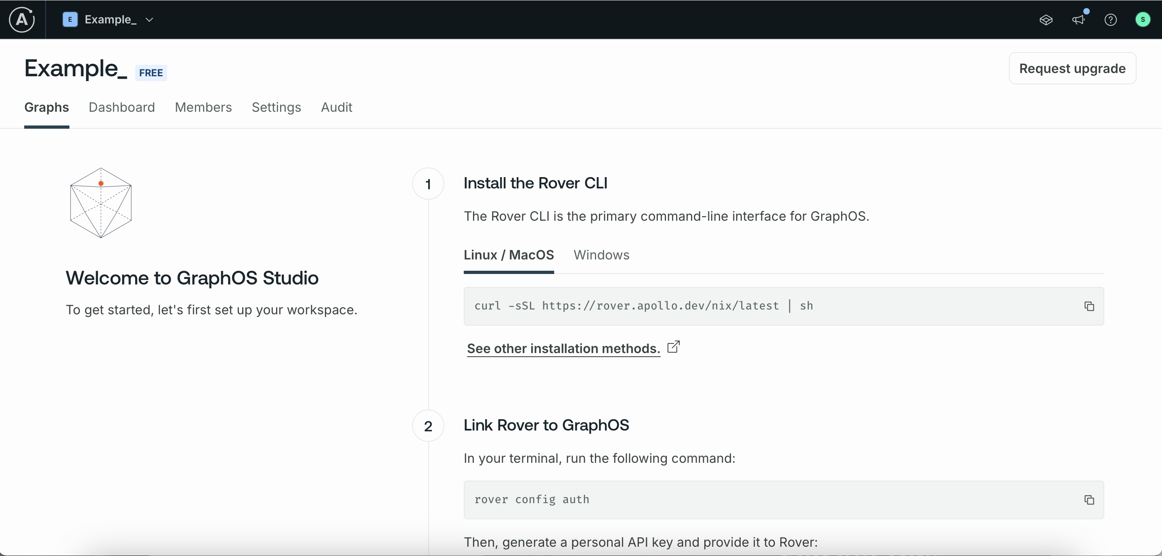The width and height of the screenshot is (1162, 556).
Task: Select the Audit tab
Action: [x=337, y=107]
